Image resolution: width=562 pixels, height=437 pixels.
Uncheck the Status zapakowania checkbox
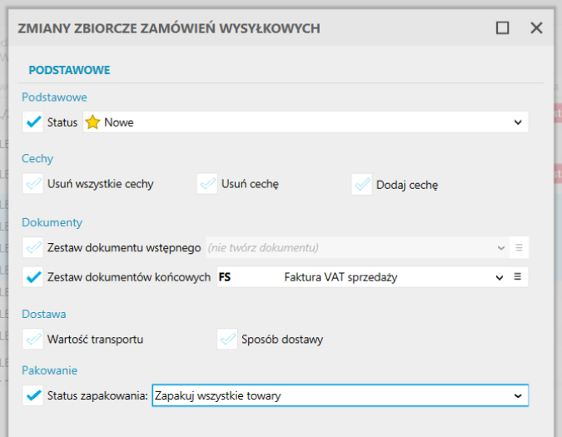[33, 395]
